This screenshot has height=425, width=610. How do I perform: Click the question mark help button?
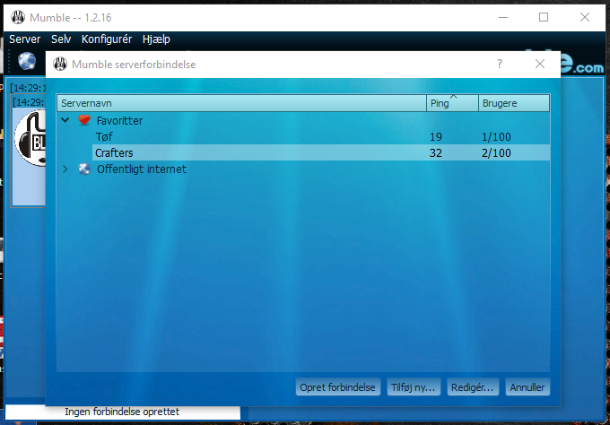coord(500,65)
